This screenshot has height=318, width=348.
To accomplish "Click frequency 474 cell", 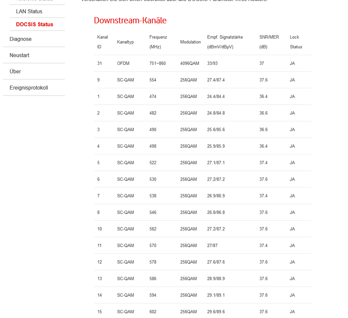I will [153, 97].
